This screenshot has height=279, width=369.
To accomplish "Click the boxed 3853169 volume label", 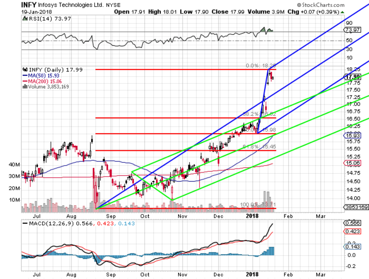I will click(356, 207).
